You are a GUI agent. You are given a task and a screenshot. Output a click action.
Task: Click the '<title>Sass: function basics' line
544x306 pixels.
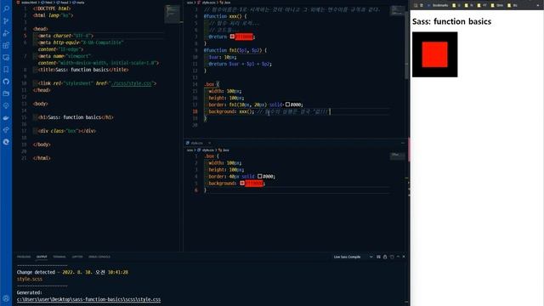pos(83,70)
